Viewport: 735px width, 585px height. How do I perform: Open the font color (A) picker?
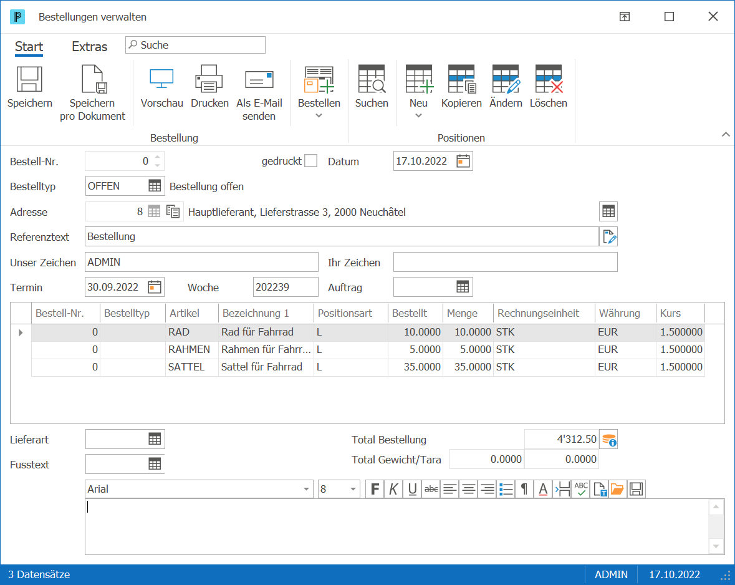543,490
